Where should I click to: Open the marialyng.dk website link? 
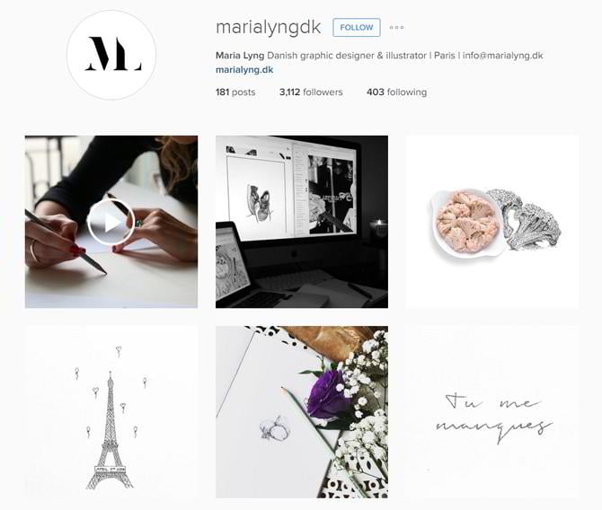tap(244, 70)
